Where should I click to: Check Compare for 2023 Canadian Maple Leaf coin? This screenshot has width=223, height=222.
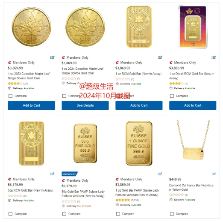coord(10,96)
